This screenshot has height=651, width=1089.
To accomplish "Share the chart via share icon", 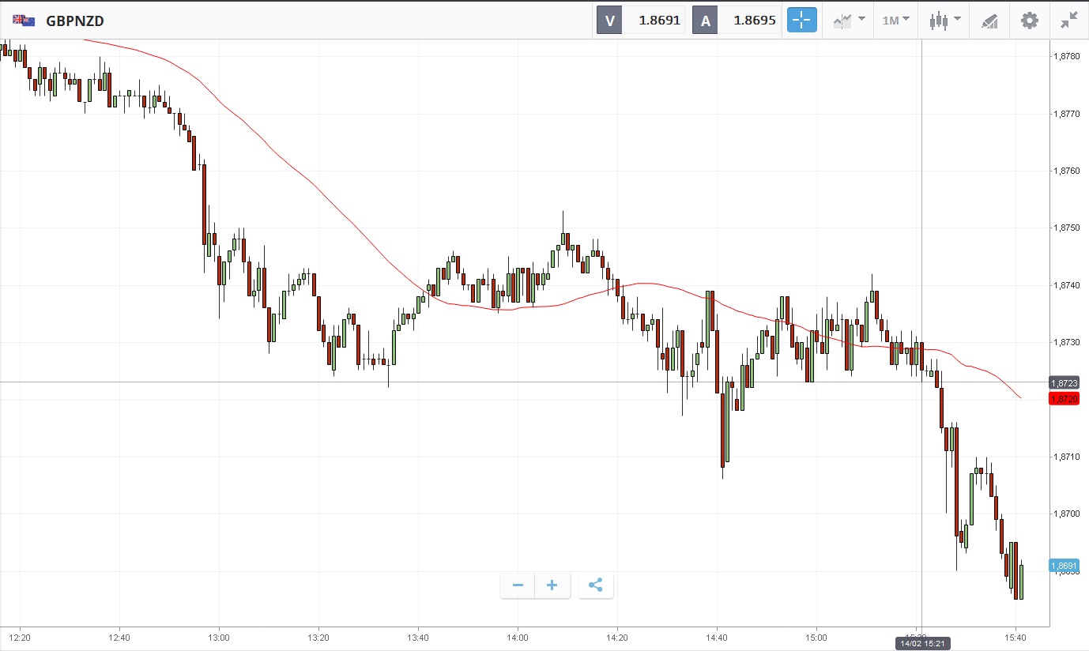I will click(x=596, y=585).
